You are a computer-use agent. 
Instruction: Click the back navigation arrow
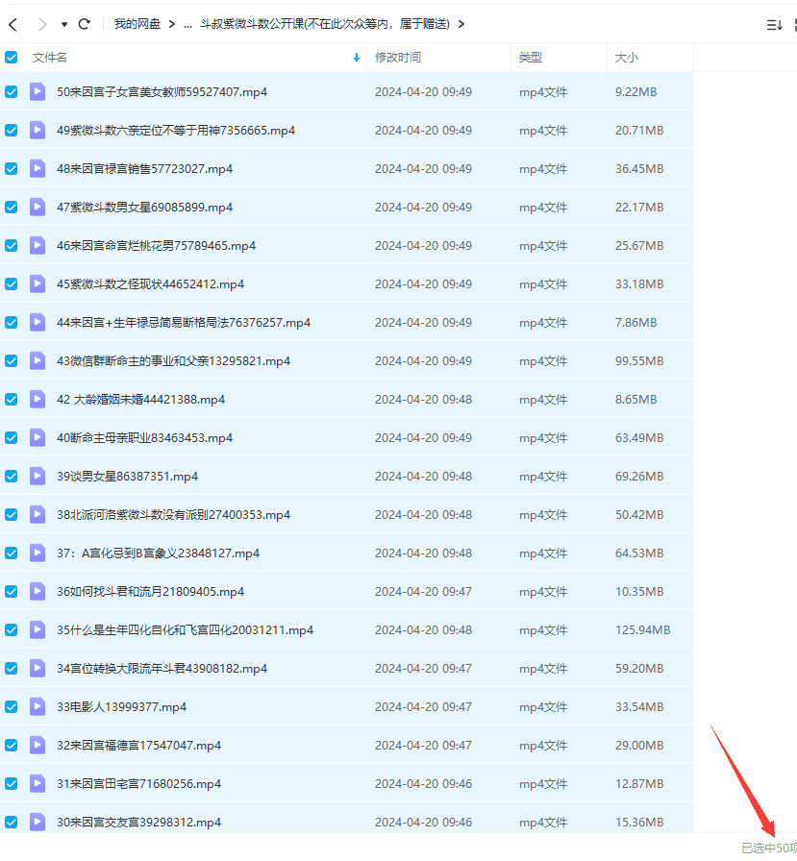[x=12, y=24]
